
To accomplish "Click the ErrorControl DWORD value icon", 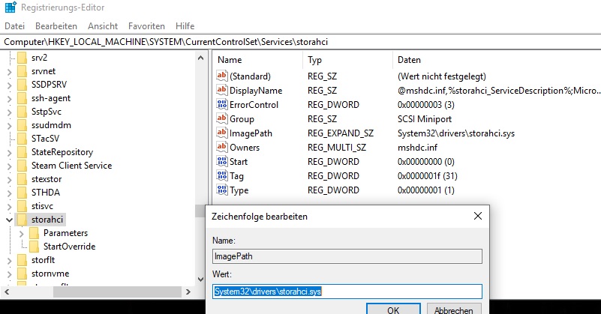I will 222,104.
